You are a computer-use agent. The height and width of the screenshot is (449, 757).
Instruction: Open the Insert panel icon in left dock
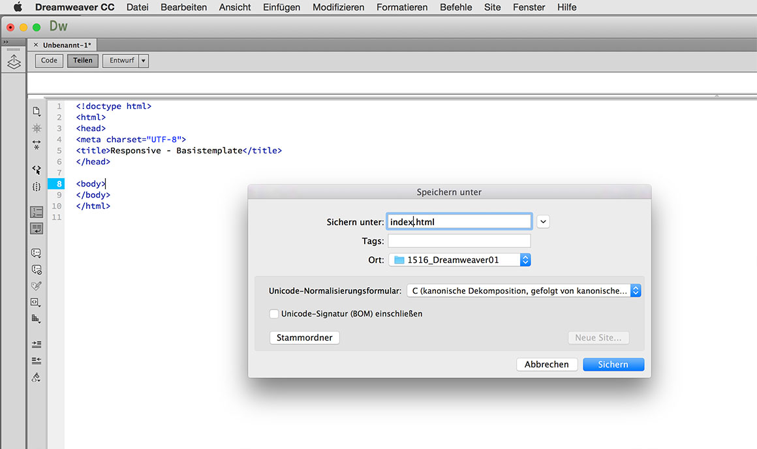14,62
